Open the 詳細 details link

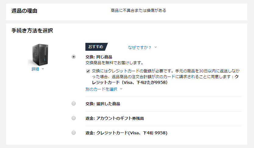click(35, 69)
